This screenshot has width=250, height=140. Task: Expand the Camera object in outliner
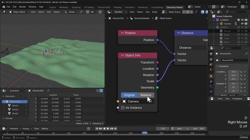pyautogui.click(x=217, y=24)
